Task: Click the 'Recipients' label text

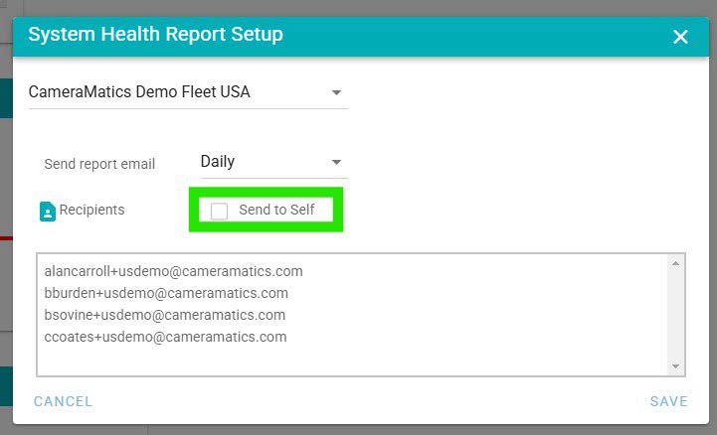Action: click(x=91, y=211)
